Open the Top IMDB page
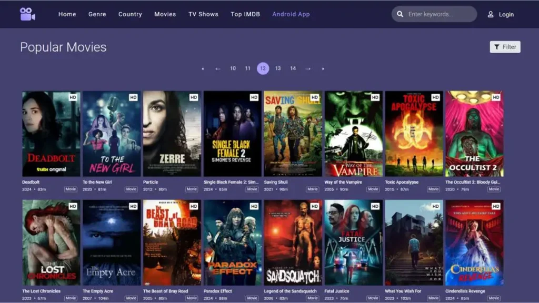539x303 pixels. pos(245,14)
